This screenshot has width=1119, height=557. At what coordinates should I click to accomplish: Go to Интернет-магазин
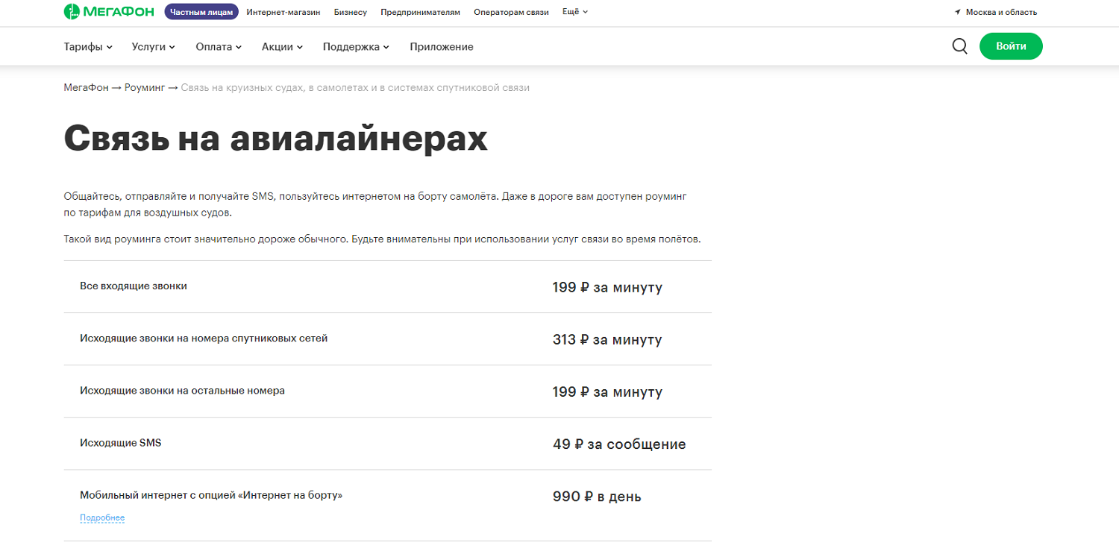point(283,12)
